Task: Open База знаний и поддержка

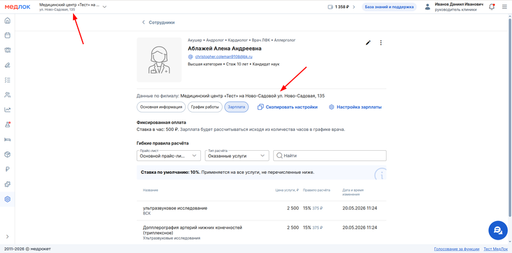Action: pos(389,7)
